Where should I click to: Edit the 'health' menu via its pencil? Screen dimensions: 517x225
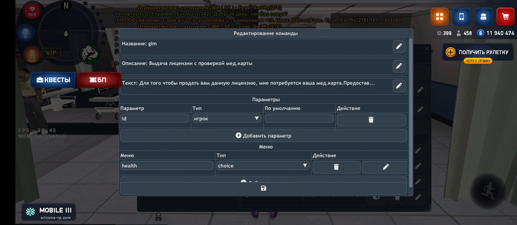[385, 167]
